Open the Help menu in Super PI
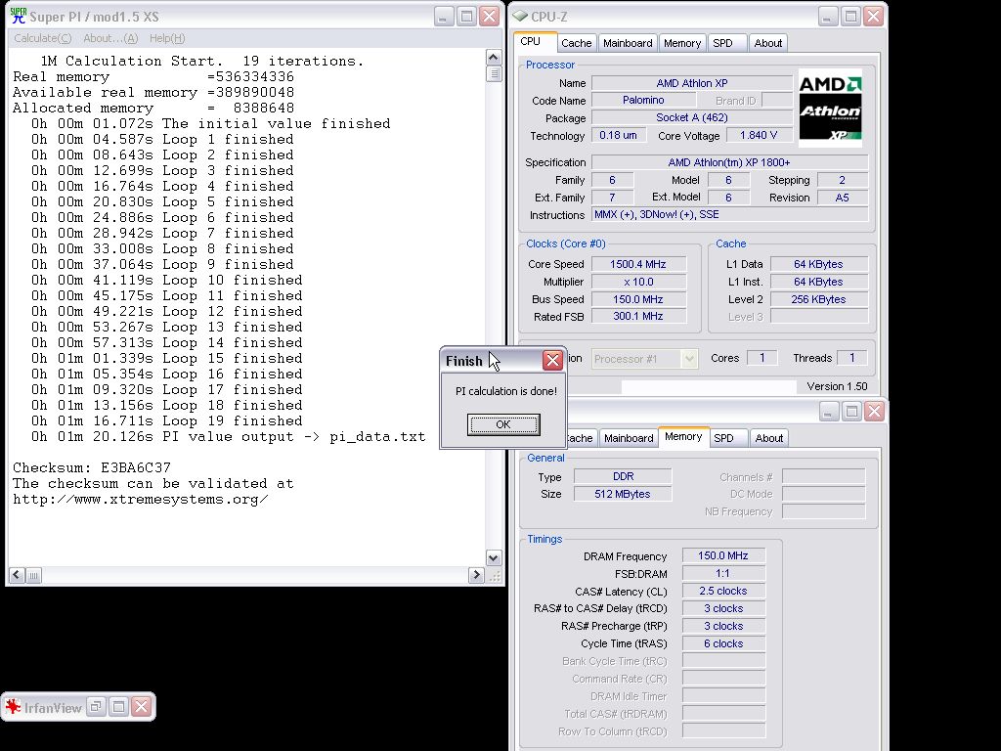The image size is (1001, 751). (167, 38)
